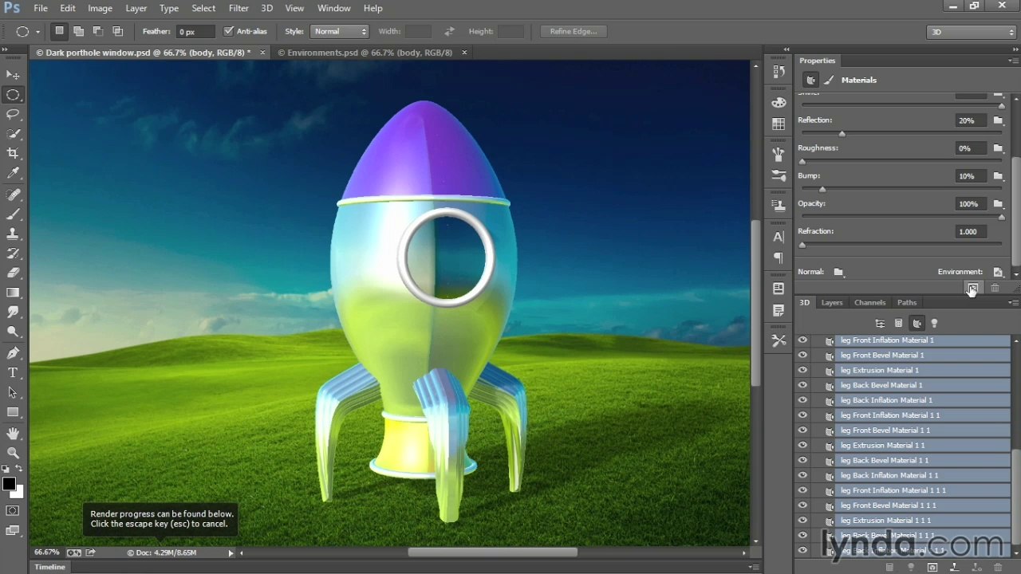
Task: Switch to the Environments.psd document tab
Action: point(367,53)
